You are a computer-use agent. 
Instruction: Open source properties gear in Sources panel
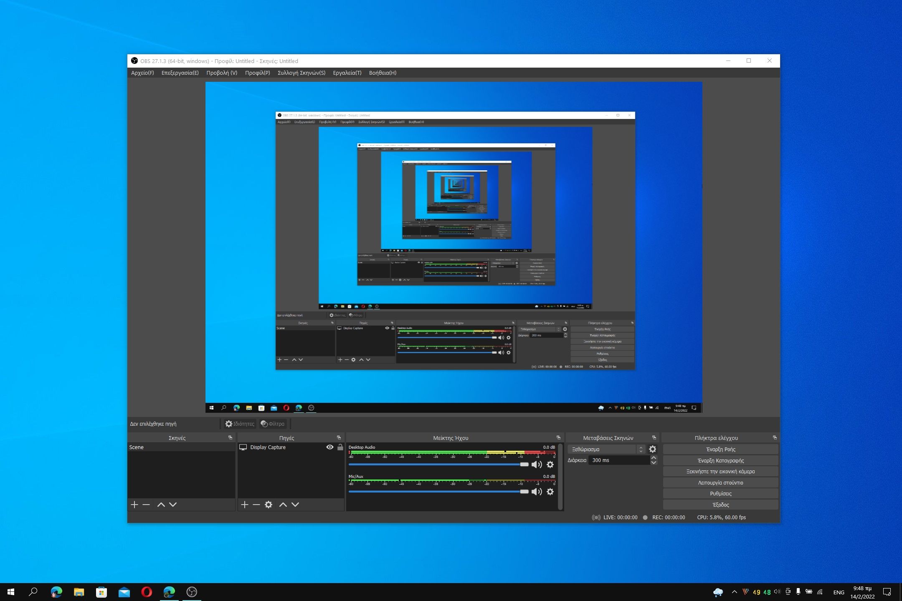click(x=269, y=505)
